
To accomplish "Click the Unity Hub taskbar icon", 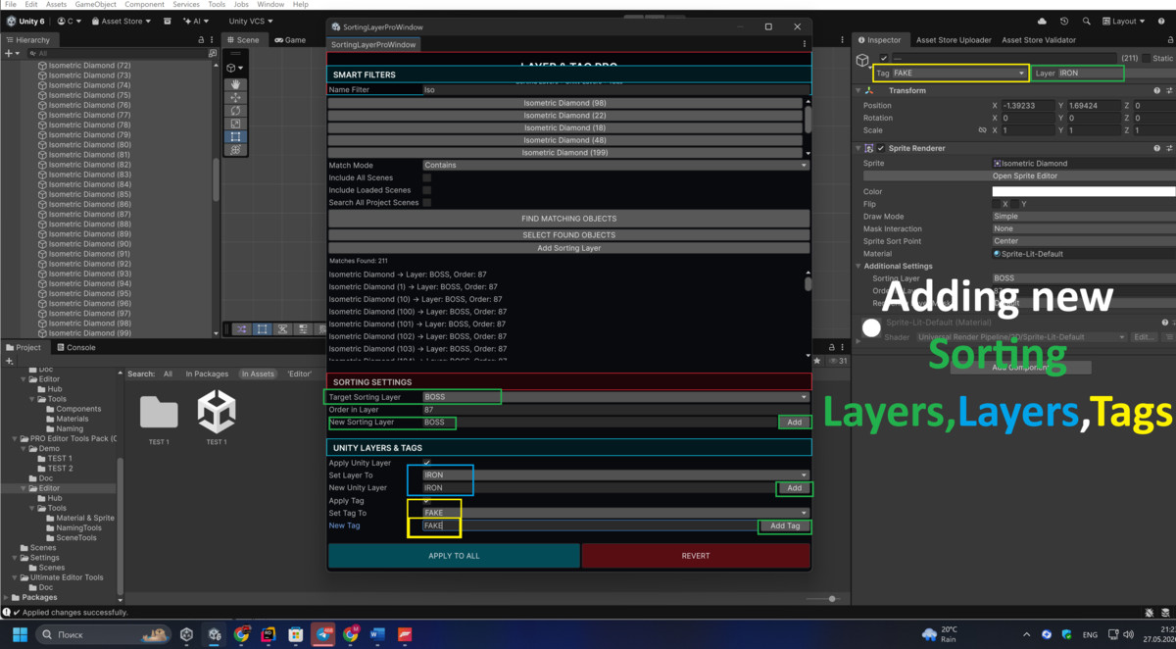I will pos(186,634).
